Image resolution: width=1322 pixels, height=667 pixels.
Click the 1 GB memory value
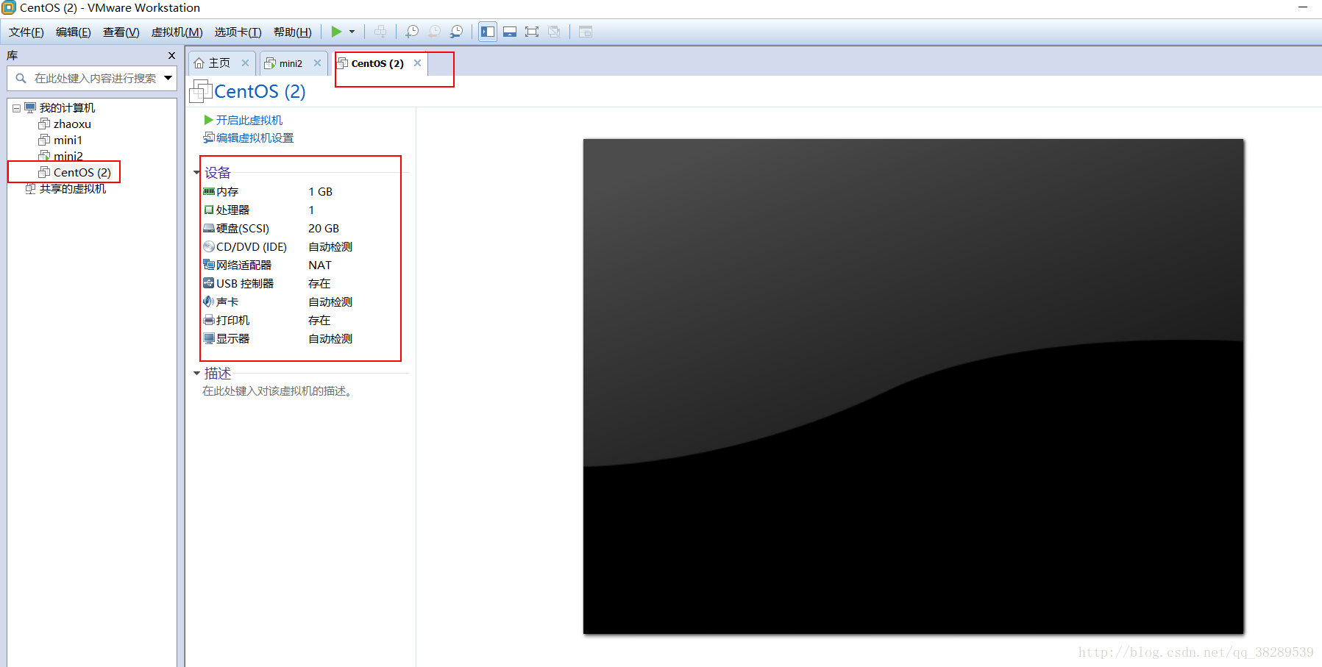coord(320,192)
